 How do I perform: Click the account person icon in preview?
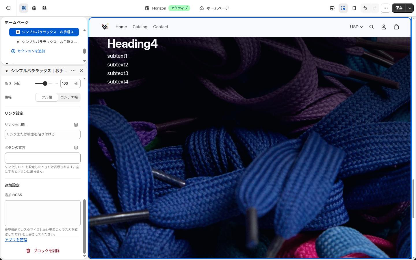pyautogui.click(x=384, y=27)
